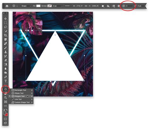Click the polygon corner radius control dot
Image resolution: width=149 pixels, height=129 pixels.
(x=55, y=35)
